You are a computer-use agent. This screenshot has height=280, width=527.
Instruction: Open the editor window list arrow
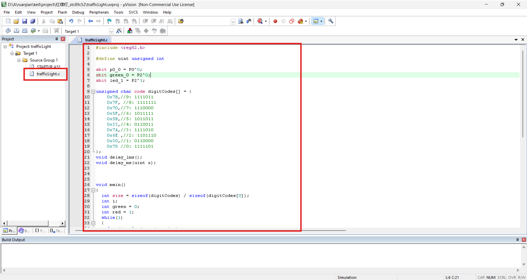click(x=516, y=40)
